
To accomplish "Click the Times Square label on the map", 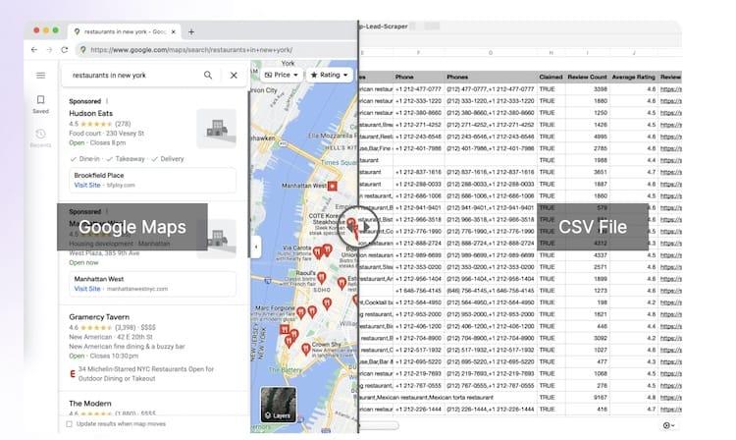I will coord(339,162).
